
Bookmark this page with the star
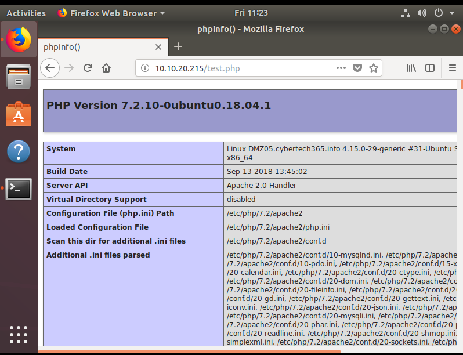(x=374, y=68)
